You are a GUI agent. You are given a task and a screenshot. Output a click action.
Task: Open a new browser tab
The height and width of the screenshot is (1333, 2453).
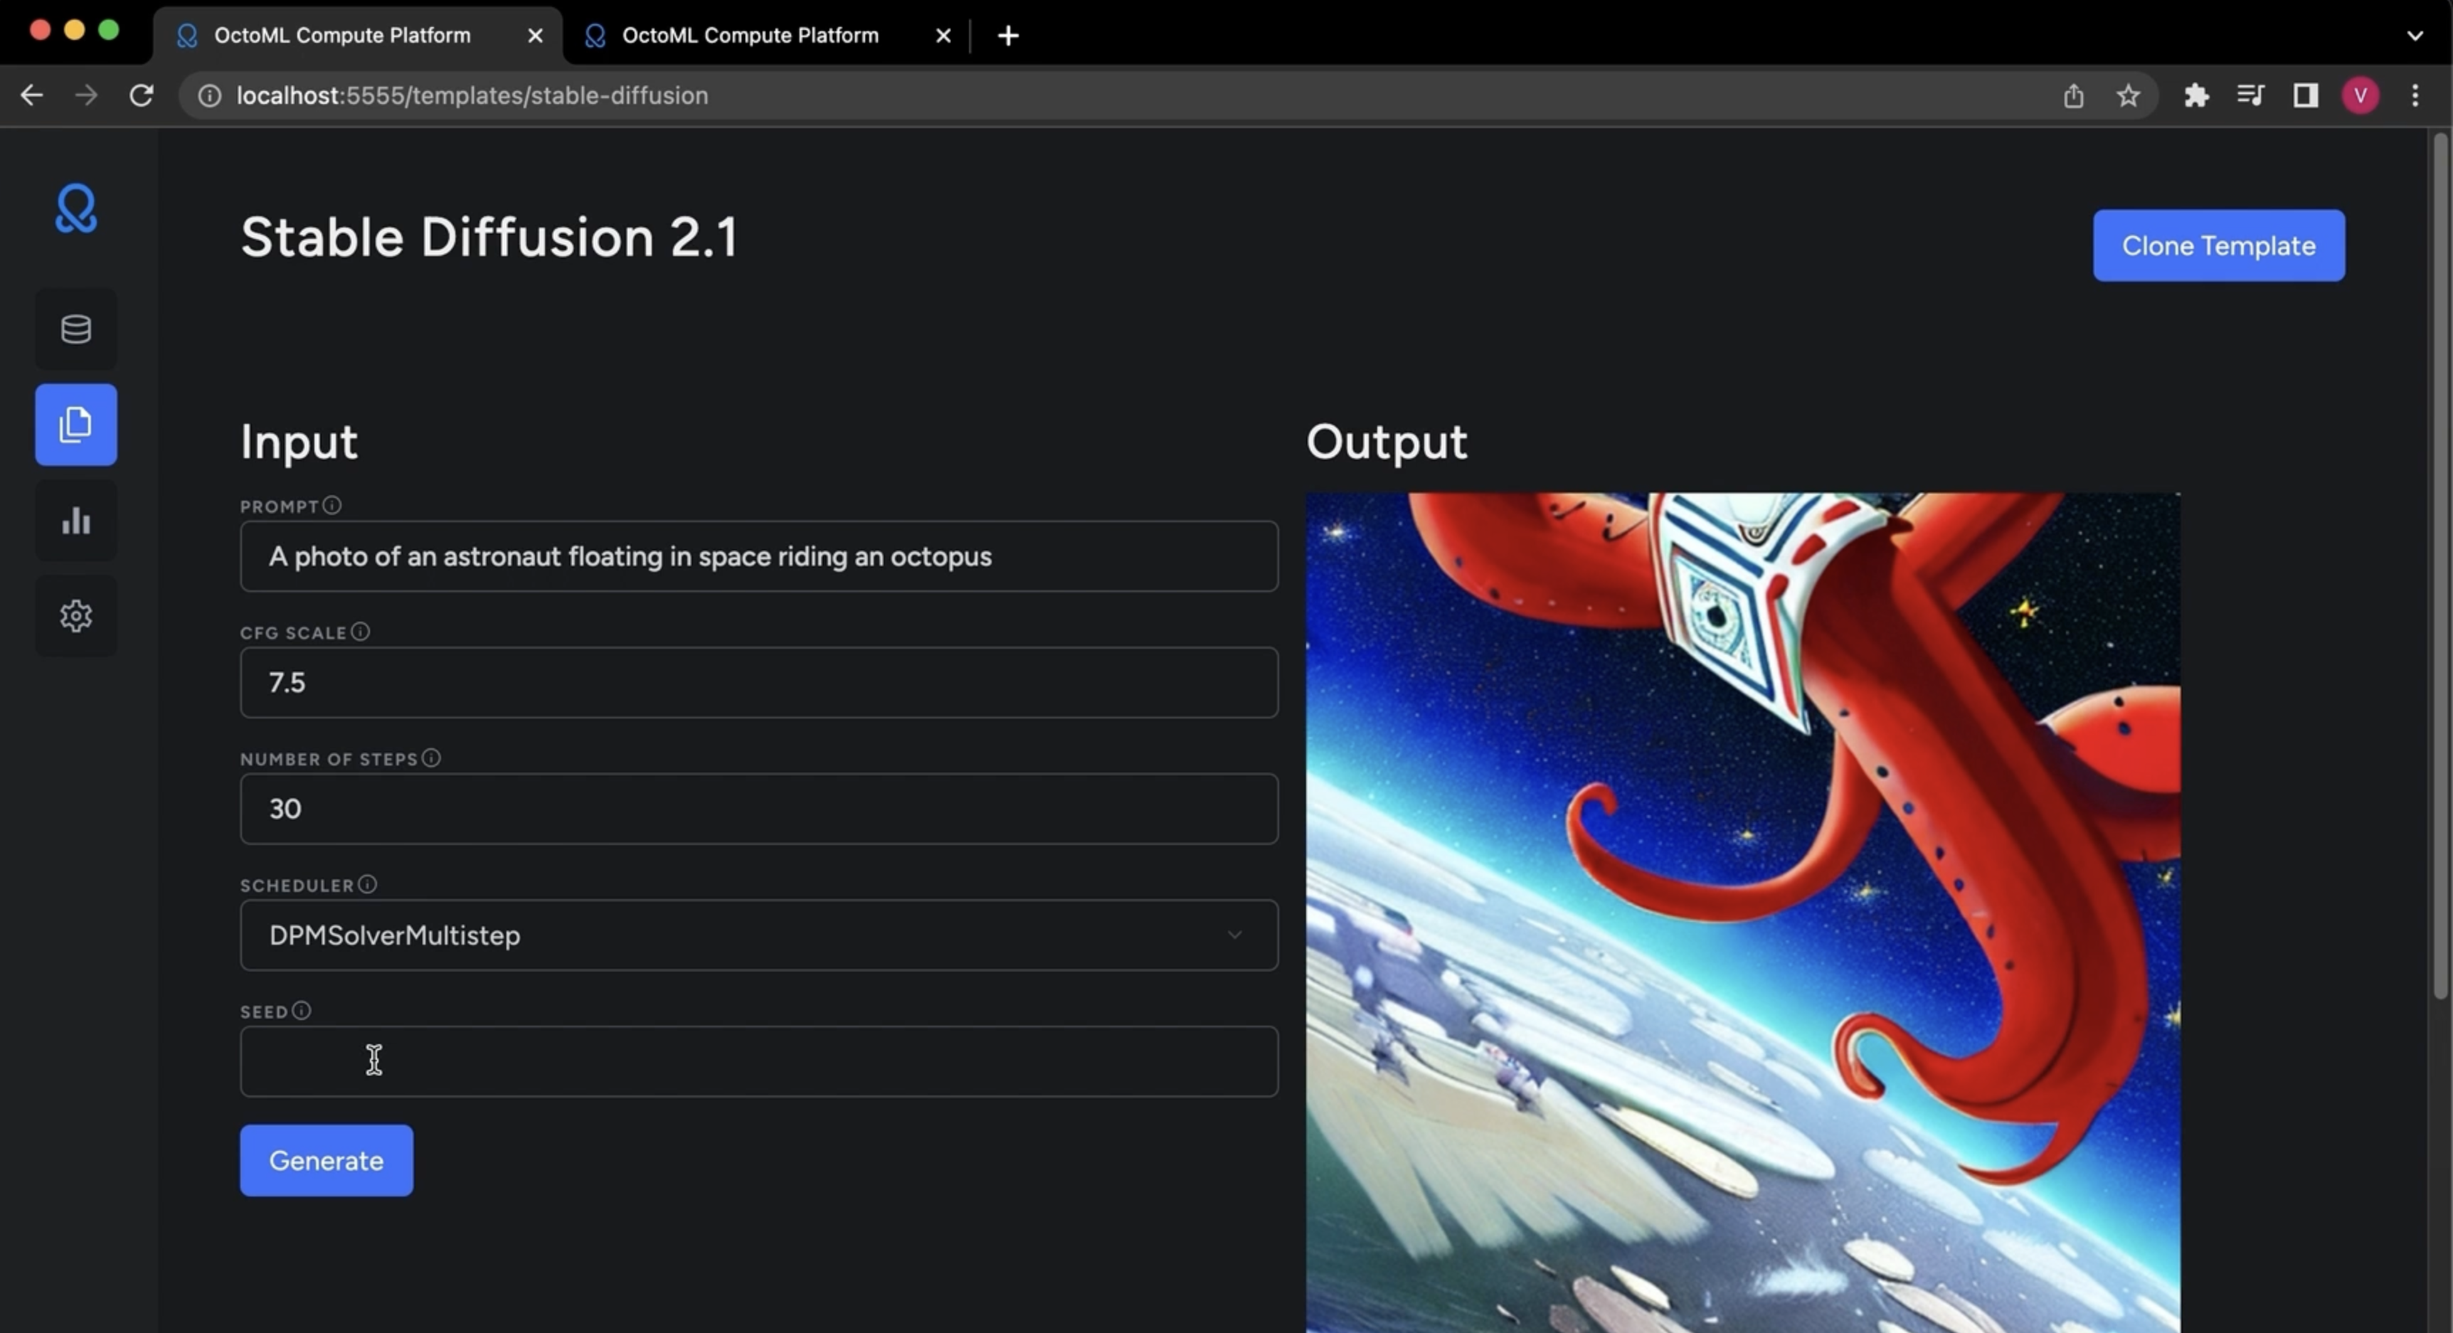[x=1007, y=36]
